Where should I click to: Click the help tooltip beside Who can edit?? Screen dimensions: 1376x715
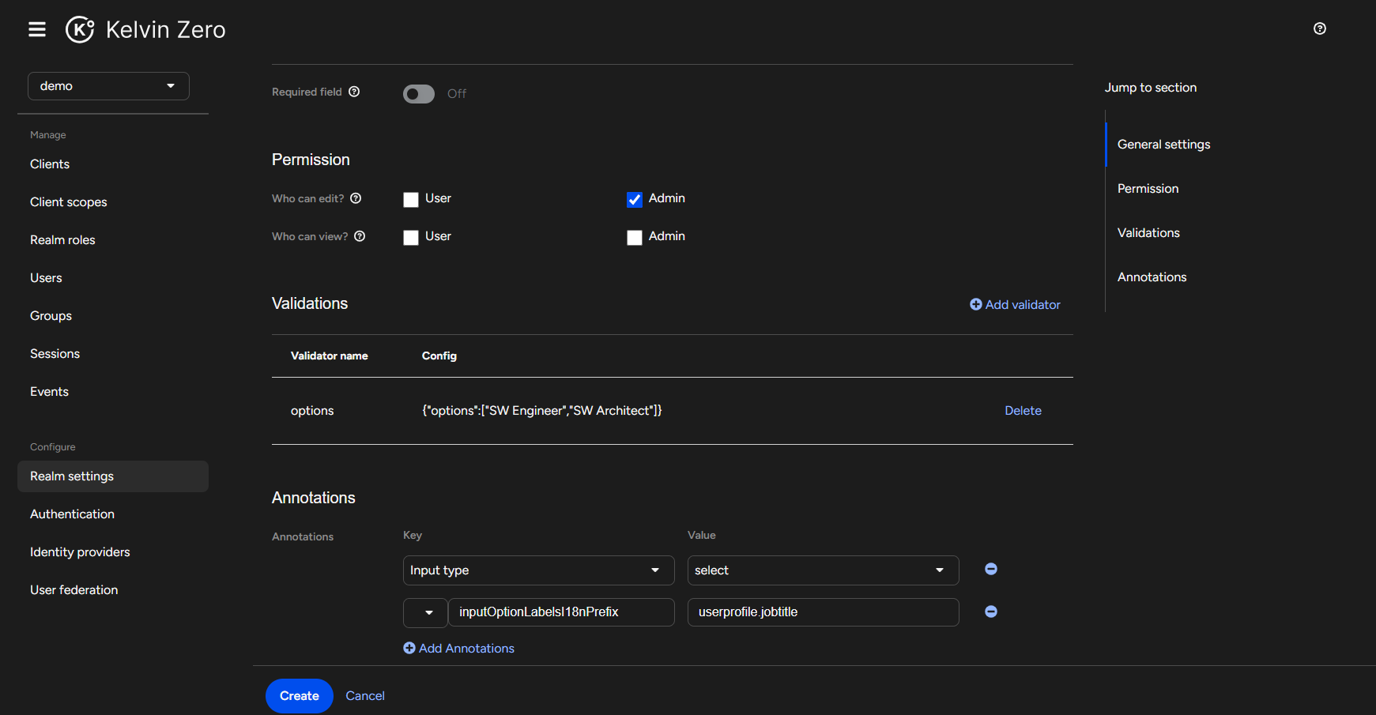[356, 198]
